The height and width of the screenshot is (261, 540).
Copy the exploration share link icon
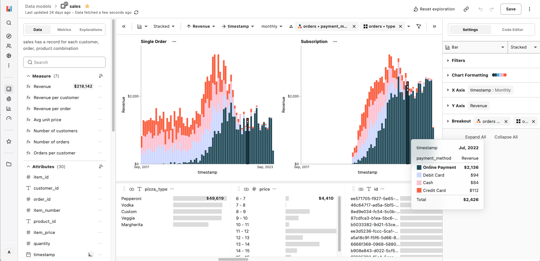click(x=466, y=9)
